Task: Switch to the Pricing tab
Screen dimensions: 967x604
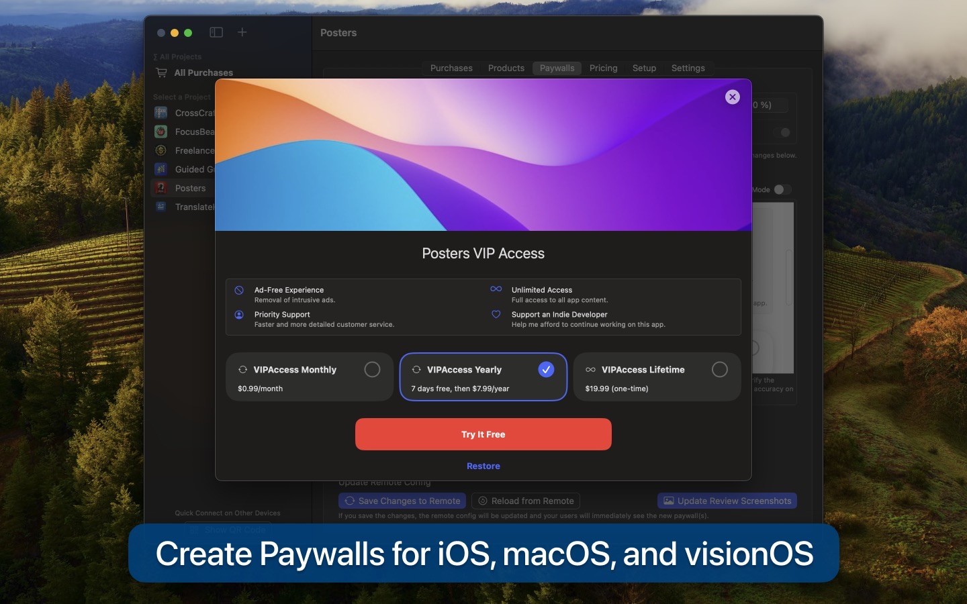Action: (x=604, y=68)
